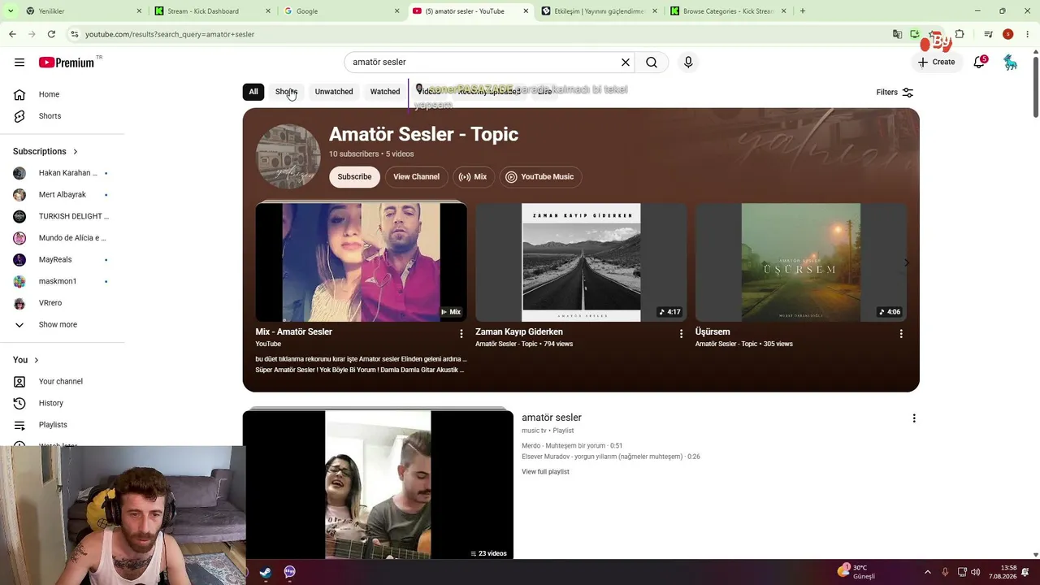Play the Mix - Amatör Sesler thumbnail
Viewport: 1040px width, 585px height.
click(x=361, y=262)
